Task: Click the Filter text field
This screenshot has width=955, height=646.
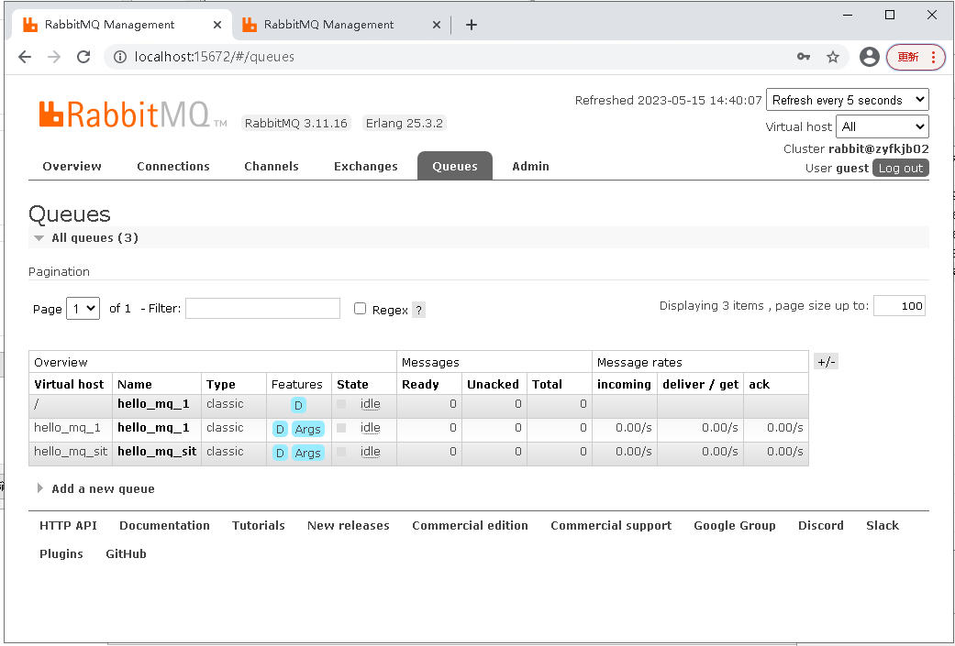Action: (x=262, y=309)
